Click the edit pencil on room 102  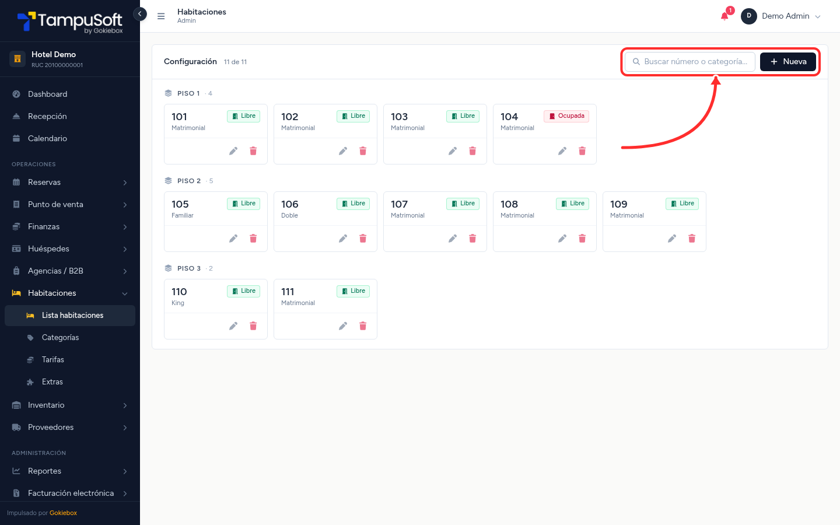(343, 151)
